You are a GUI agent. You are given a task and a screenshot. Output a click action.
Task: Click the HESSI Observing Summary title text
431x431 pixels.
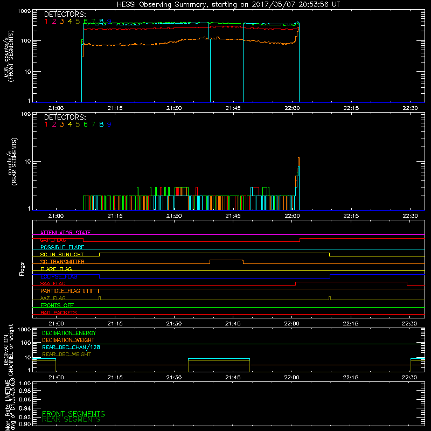[x=228, y=4]
